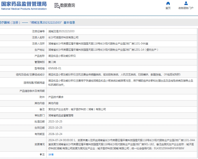The image size is (198, 159).
Task: Click approval department 湖南省药品监督管理局
Action: (x=61, y=116)
